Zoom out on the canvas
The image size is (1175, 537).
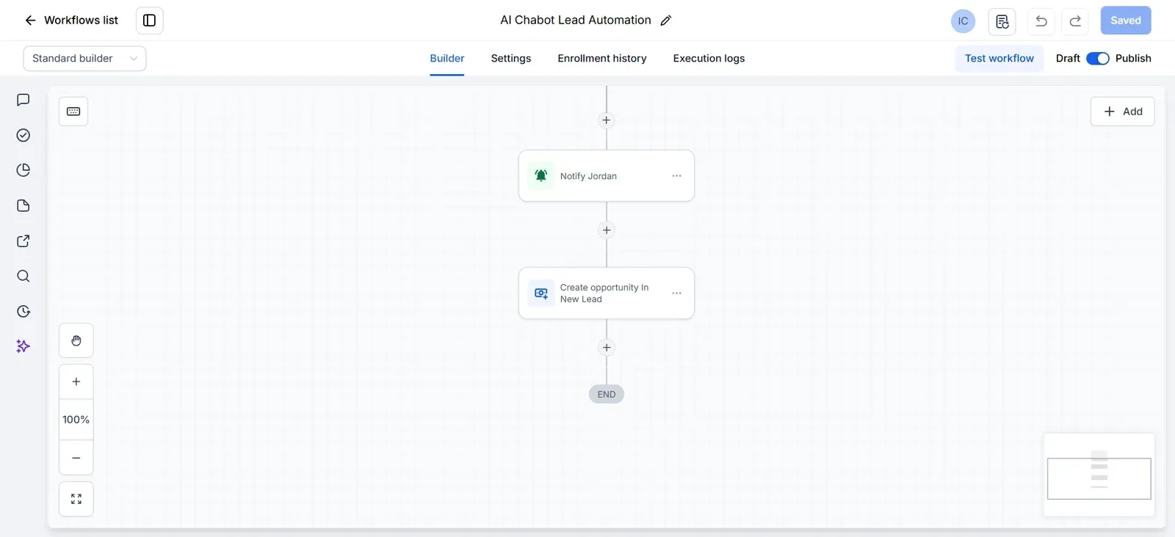tap(76, 458)
